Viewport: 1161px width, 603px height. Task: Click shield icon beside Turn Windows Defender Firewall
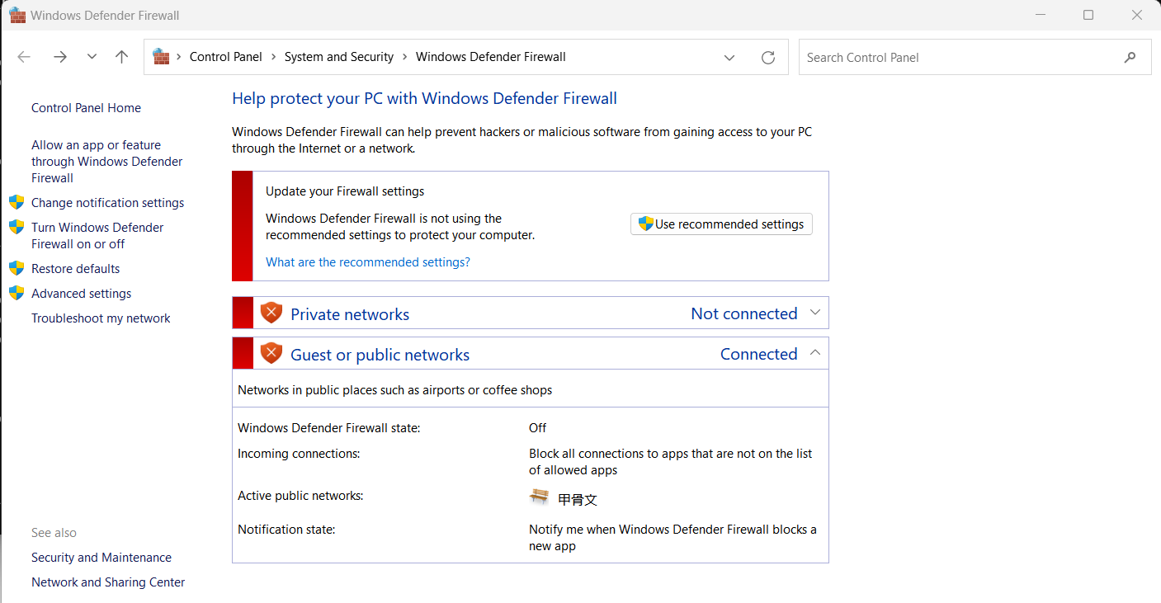[17, 227]
